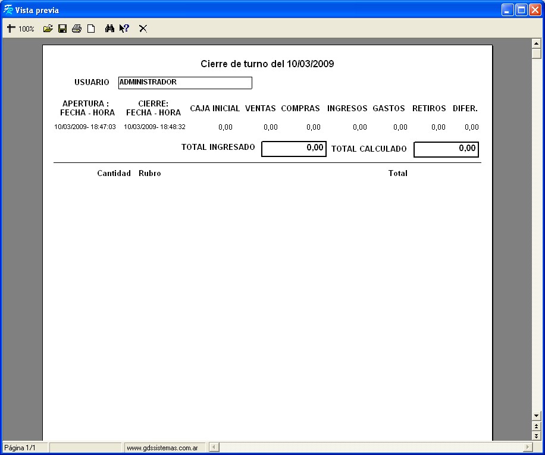Viewport: 545px width, 455px height.
Task: Close the Vista previa window
Action: [535, 10]
